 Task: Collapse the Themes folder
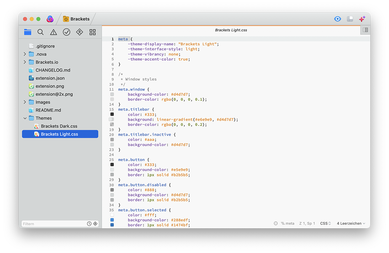coord(25,118)
